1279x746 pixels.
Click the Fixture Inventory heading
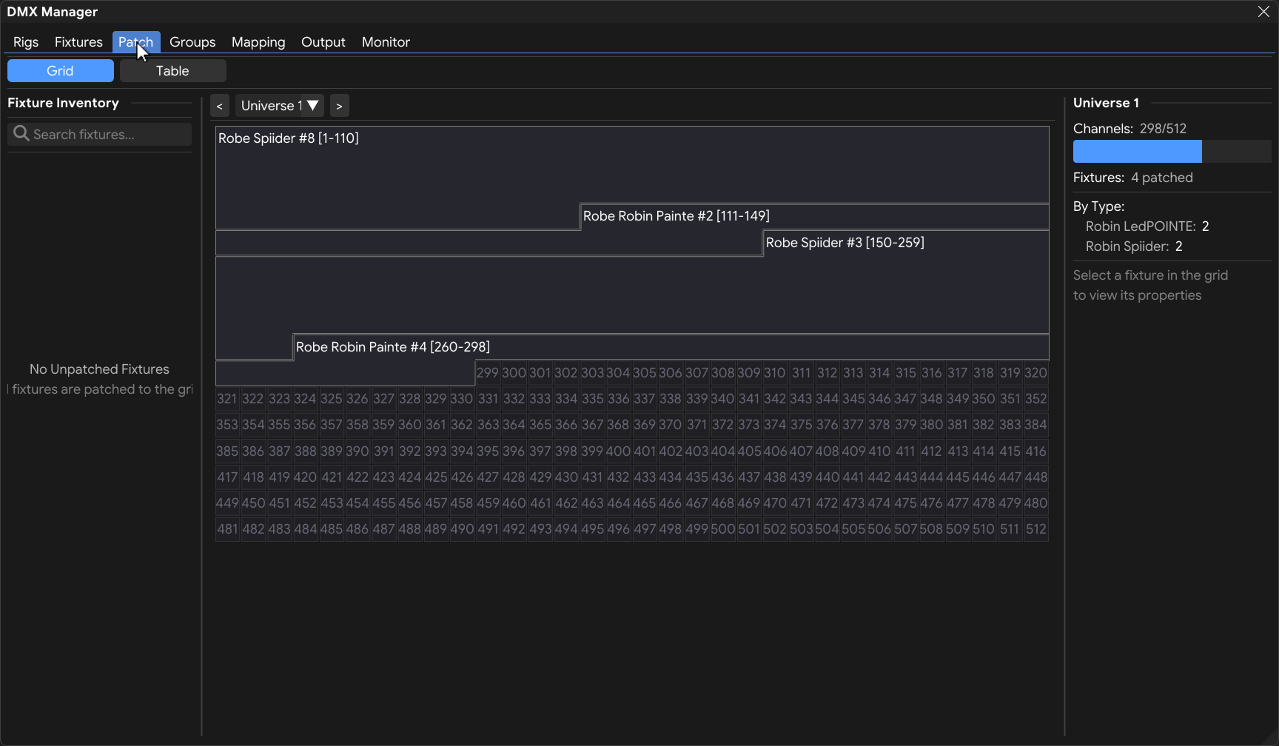click(x=63, y=103)
